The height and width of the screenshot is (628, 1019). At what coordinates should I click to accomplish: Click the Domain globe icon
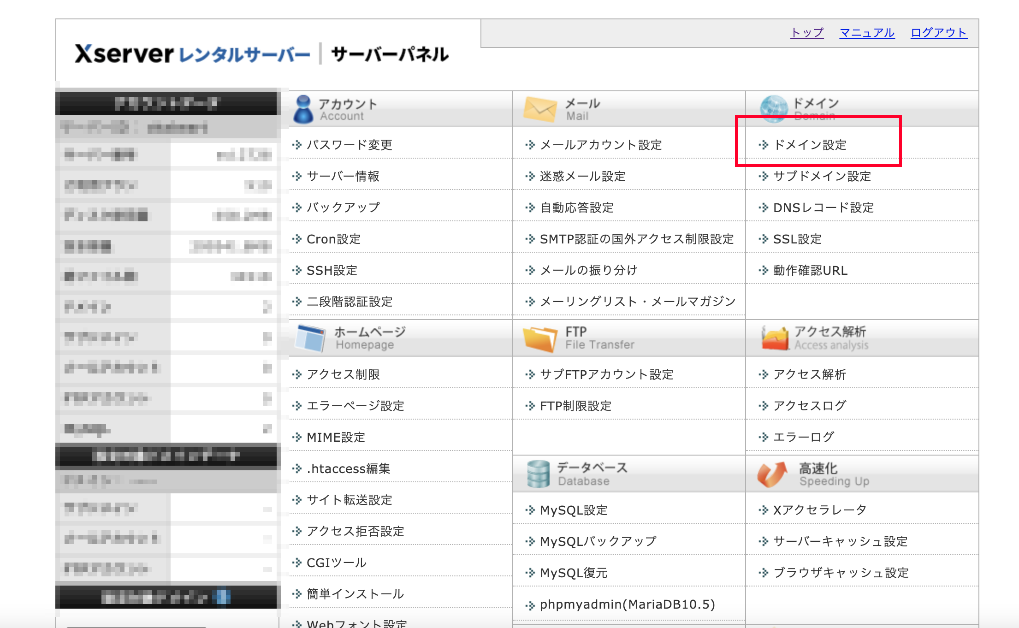click(x=773, y=109)
